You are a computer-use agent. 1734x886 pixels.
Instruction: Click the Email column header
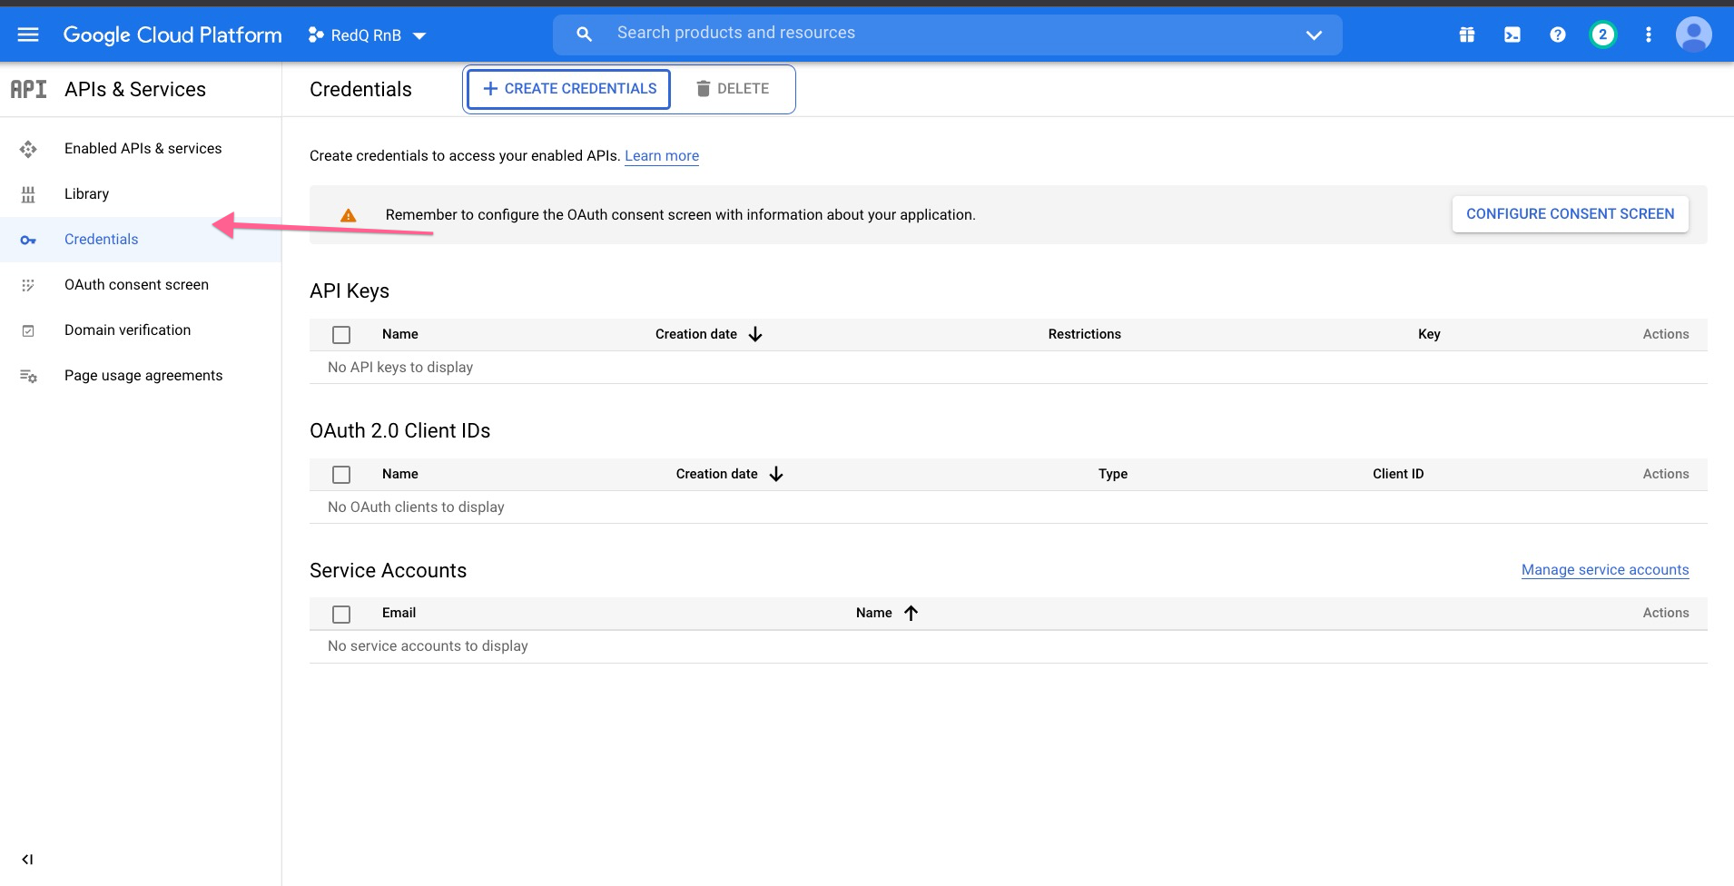coord(399,613)
